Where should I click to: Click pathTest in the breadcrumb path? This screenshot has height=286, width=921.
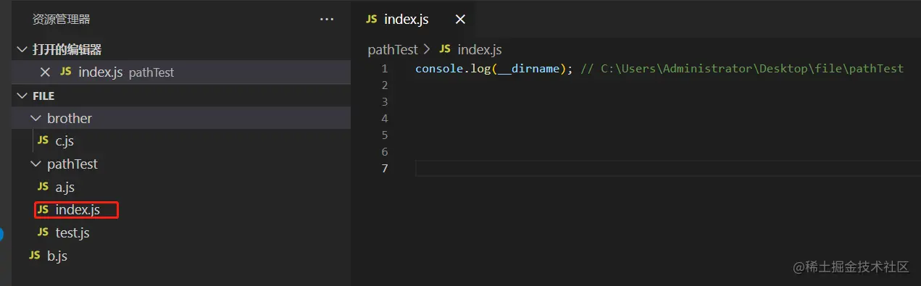click(393, 49)
